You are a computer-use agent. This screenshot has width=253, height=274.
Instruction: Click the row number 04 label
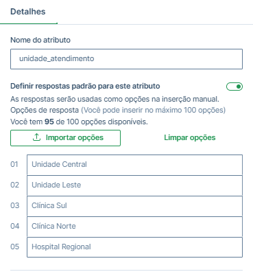pos(14,226)
